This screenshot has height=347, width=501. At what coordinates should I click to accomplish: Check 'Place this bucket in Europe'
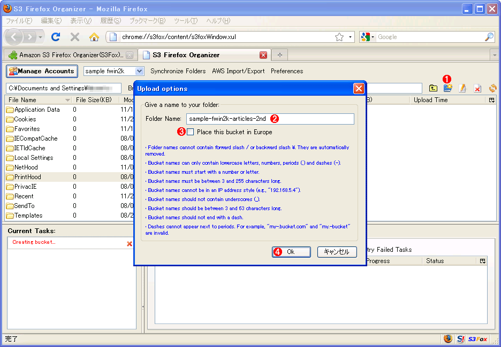point(191,132)
